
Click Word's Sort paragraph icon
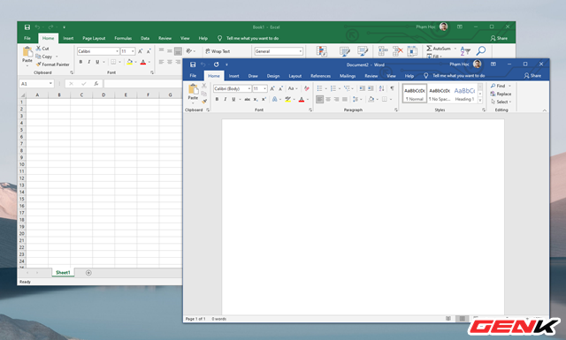click(381, 88)
